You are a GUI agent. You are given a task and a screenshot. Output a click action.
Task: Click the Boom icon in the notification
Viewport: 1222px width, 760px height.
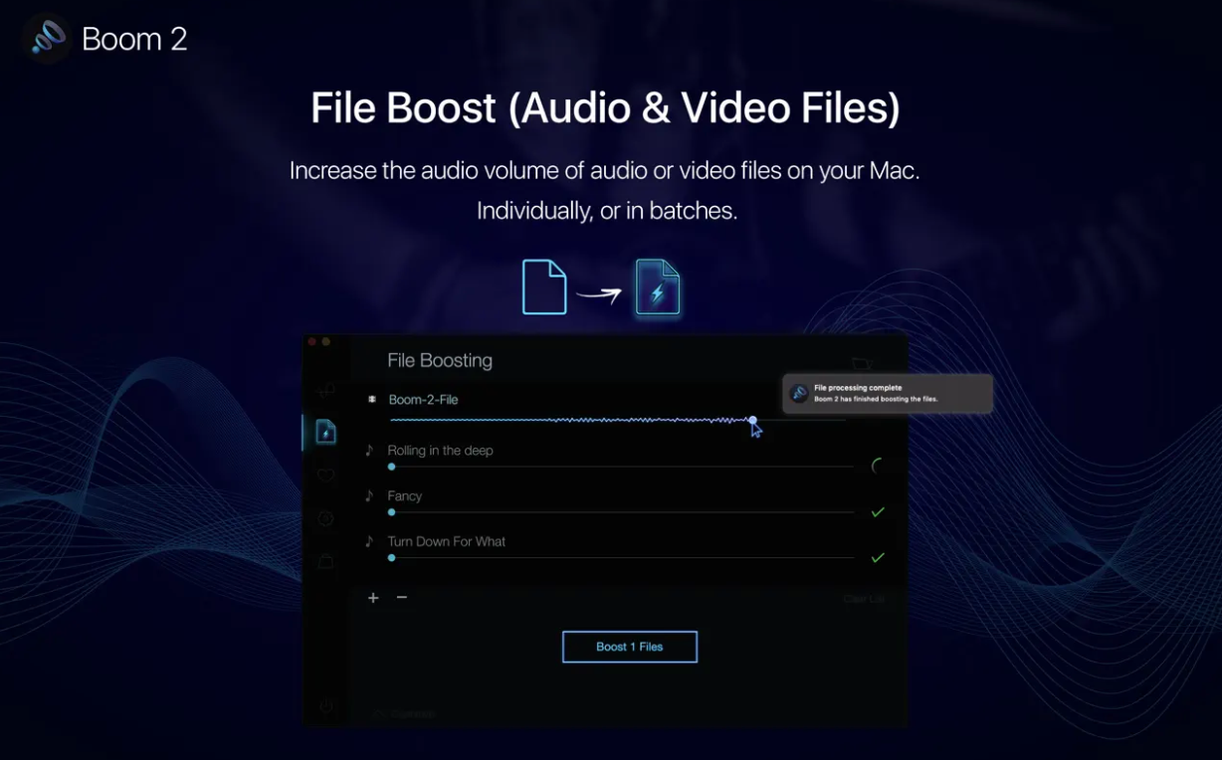(799, 393)
